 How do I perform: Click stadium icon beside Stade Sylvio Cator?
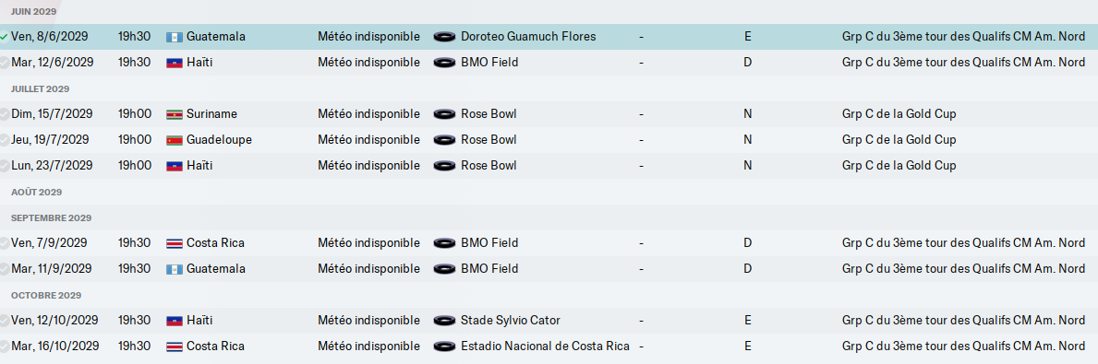(444, 321)
